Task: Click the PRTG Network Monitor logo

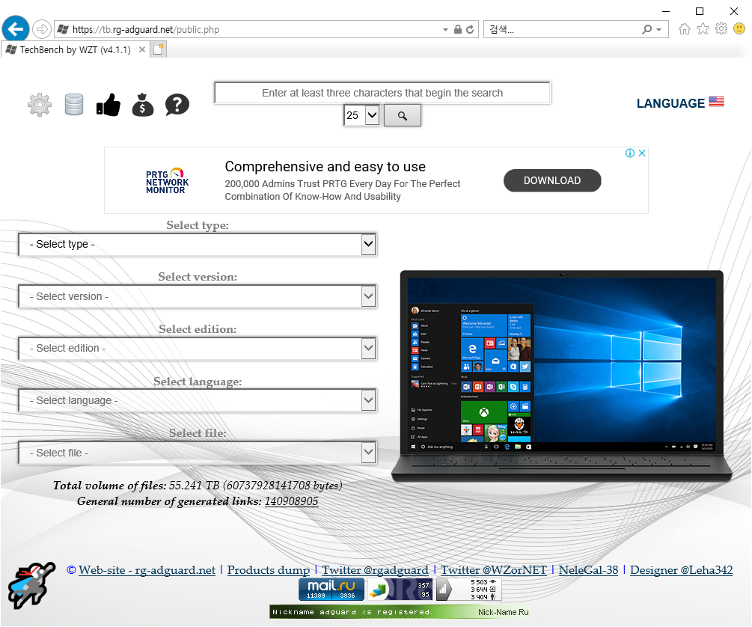Action: point(167,181)
